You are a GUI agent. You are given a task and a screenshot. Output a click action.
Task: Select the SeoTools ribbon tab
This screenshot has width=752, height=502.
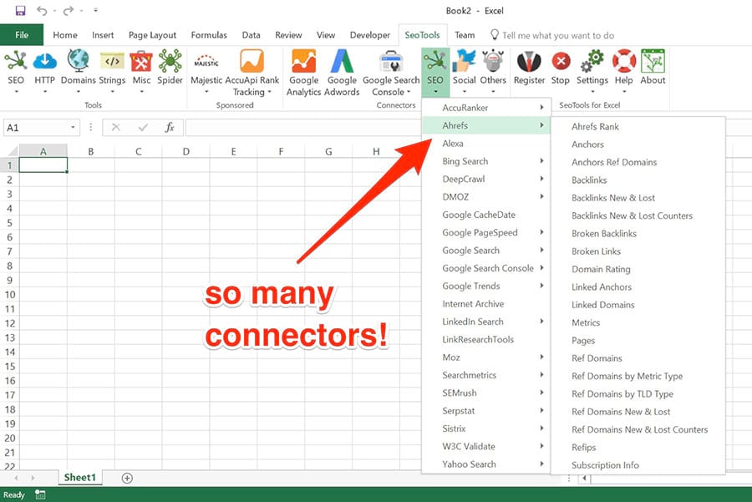[422, 35]
